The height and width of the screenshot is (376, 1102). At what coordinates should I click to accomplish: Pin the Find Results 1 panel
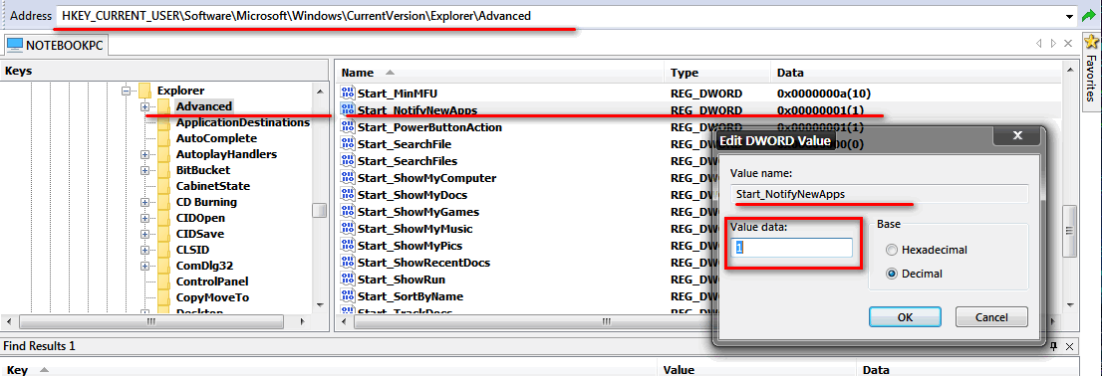click(1053, 346)
